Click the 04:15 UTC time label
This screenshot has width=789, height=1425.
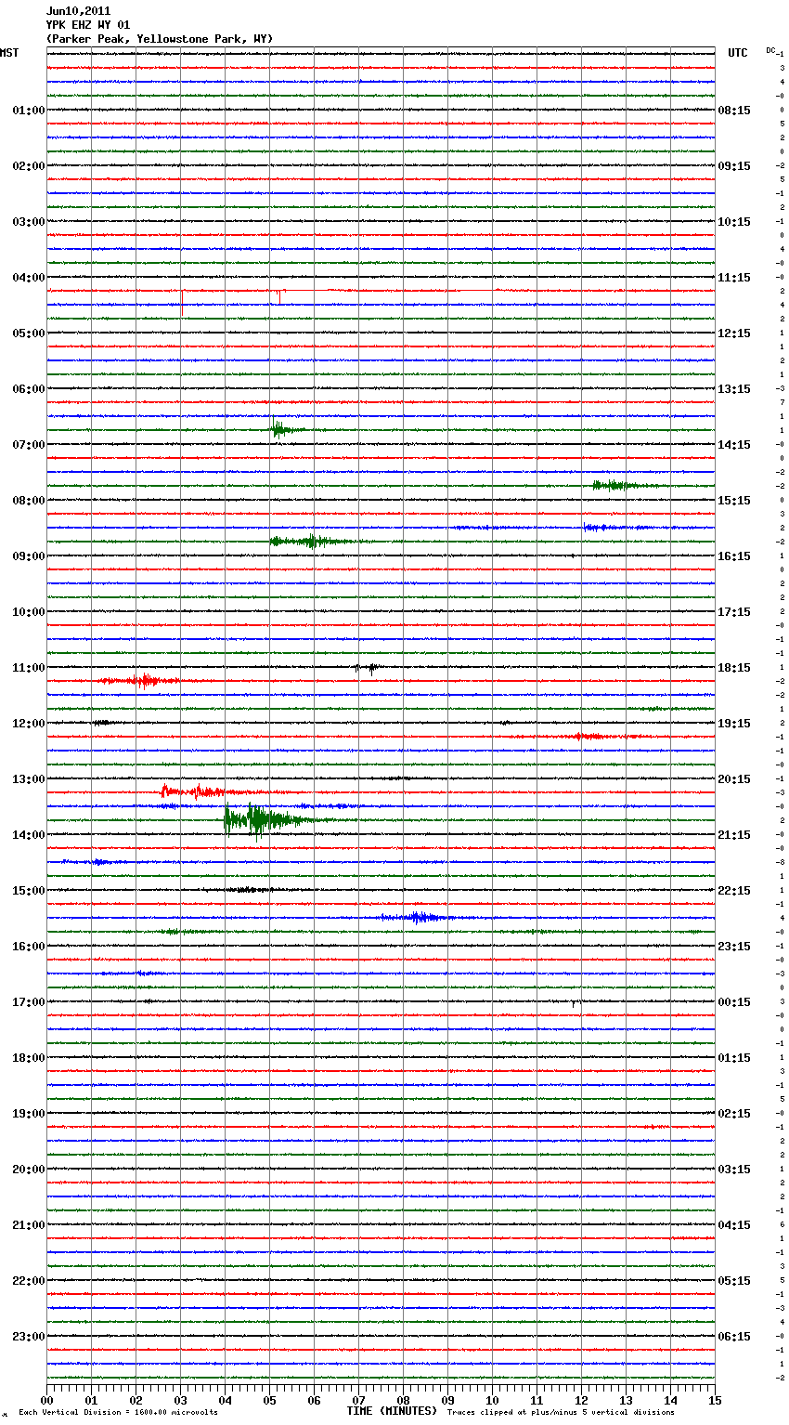[x=734, y=1225]
